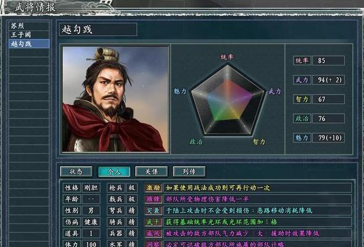This screenshot has width=364, height=247.
Task: Click the 武力 stat label box
Action: (302, 80)
